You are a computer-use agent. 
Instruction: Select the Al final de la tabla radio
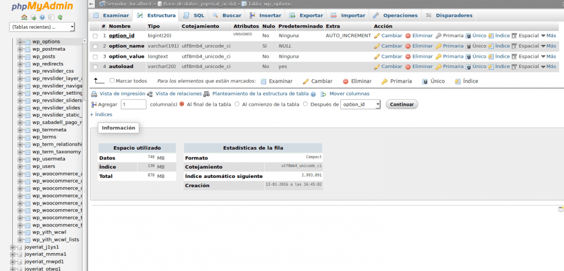point(182,104)
